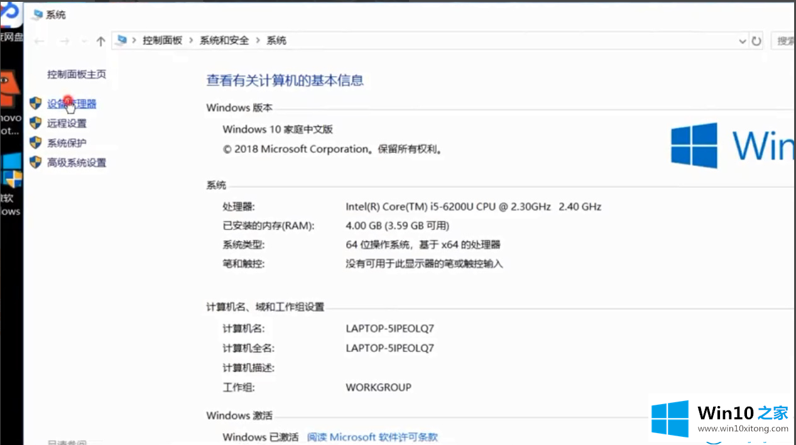Open Advanced system settings (高级系统设置)
796x445 pixels.
77,162
